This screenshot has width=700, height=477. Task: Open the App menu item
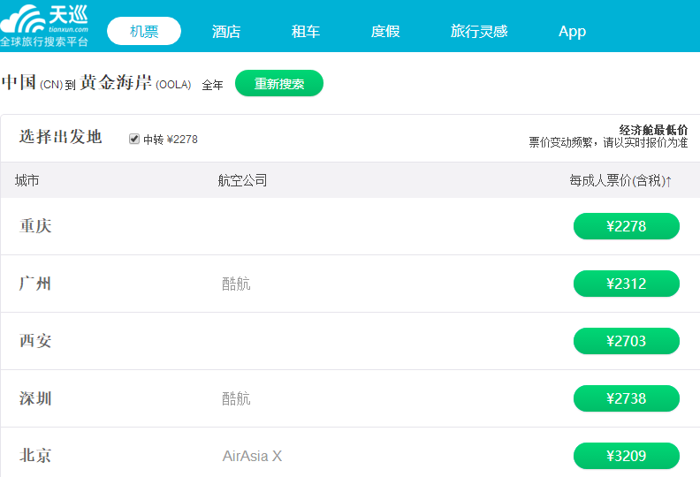pyautogui.click(x=572, y=31)
